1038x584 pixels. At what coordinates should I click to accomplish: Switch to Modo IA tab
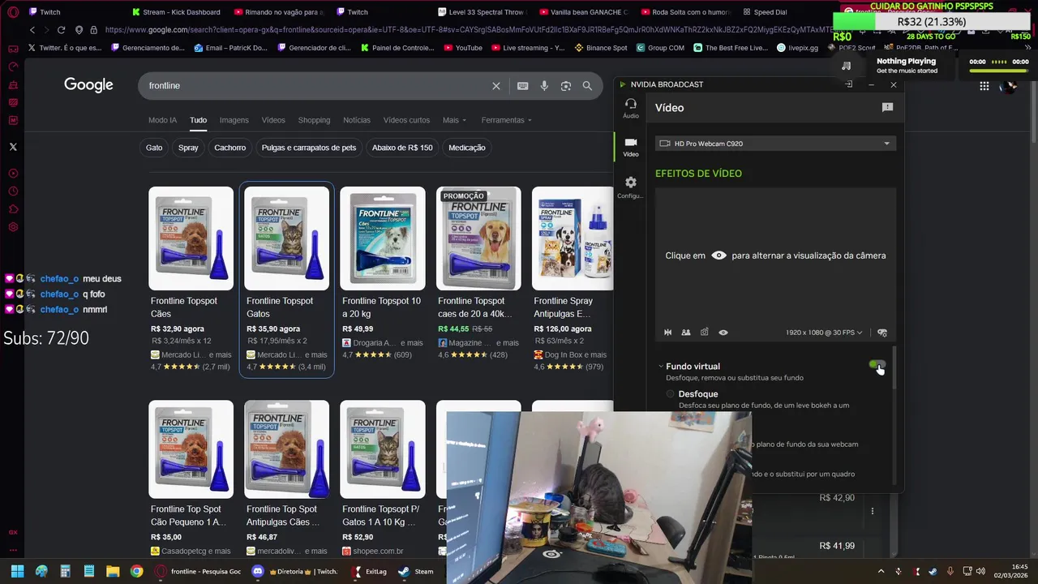click(x=162, y=120)
